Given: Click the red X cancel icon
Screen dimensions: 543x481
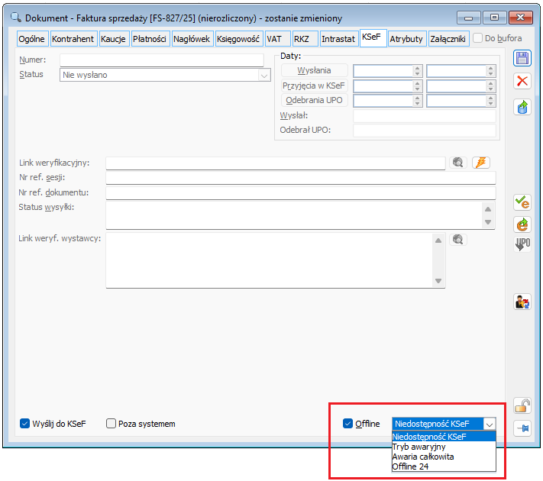Looking at the screenshot, I should pos(522,82).
